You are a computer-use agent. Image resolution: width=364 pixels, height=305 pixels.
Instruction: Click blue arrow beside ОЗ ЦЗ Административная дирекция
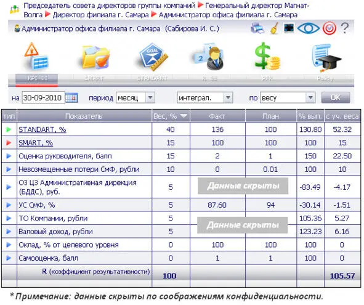tap(9, 187)
